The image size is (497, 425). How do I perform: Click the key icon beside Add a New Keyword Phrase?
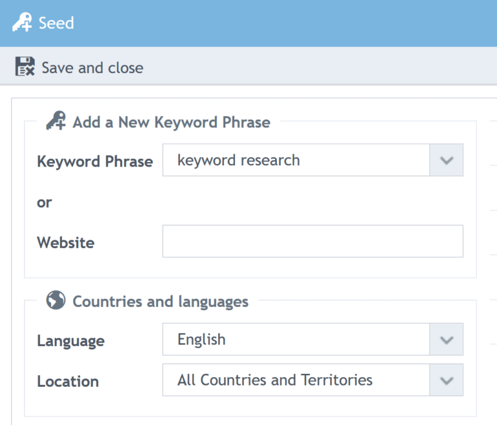pyautogui.click(x=56, y=122)
